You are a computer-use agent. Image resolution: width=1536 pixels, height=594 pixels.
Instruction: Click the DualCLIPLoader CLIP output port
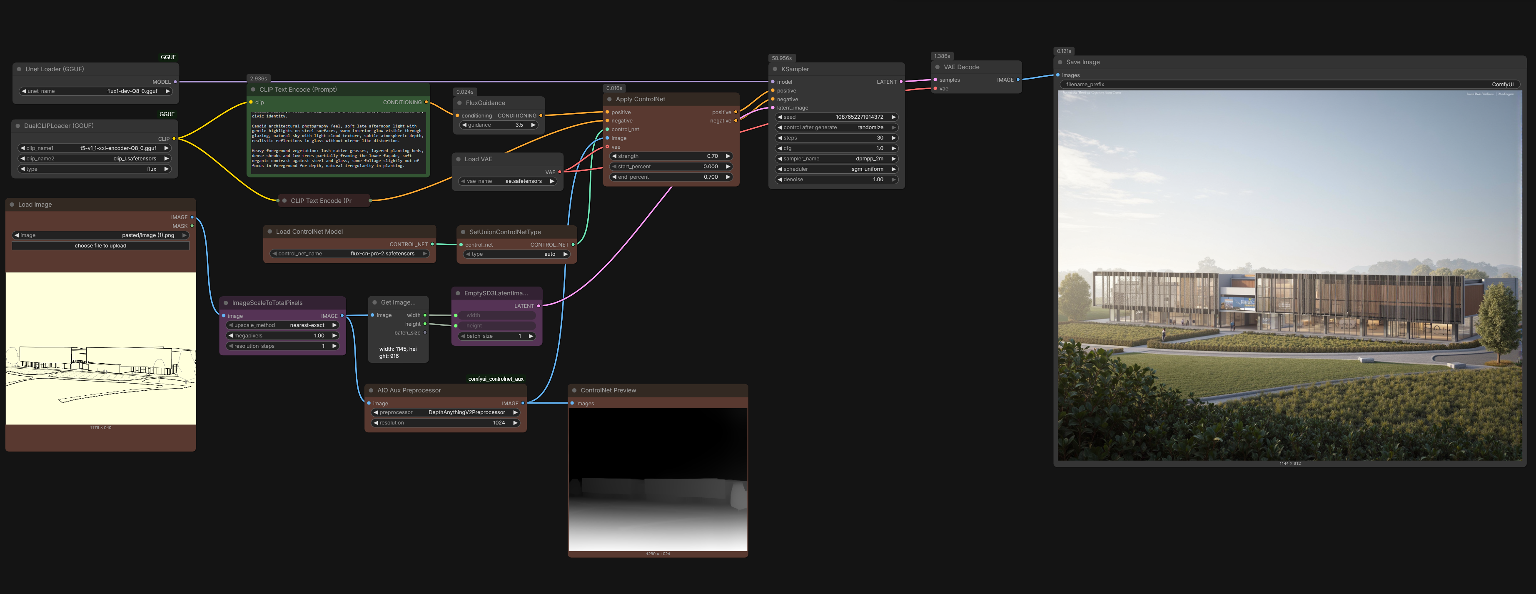coord(174,139)
